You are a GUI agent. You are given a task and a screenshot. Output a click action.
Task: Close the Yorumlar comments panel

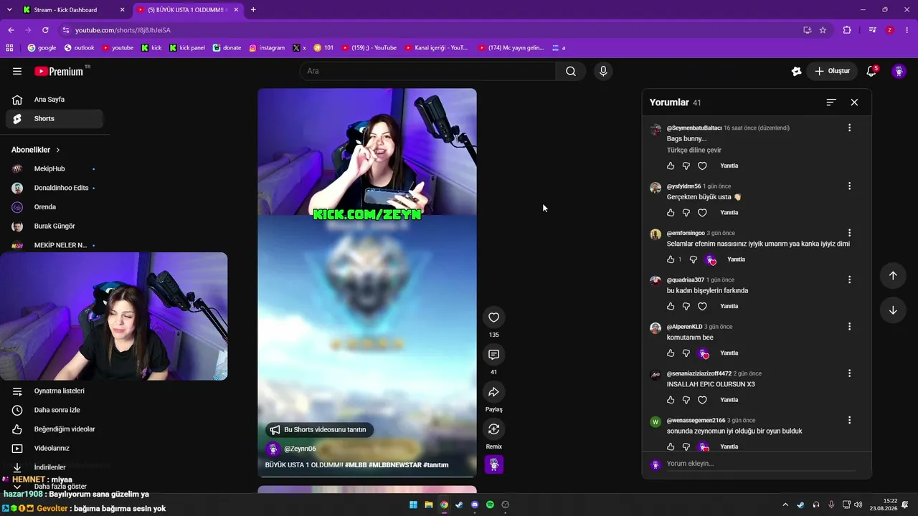tap(854, 102)
